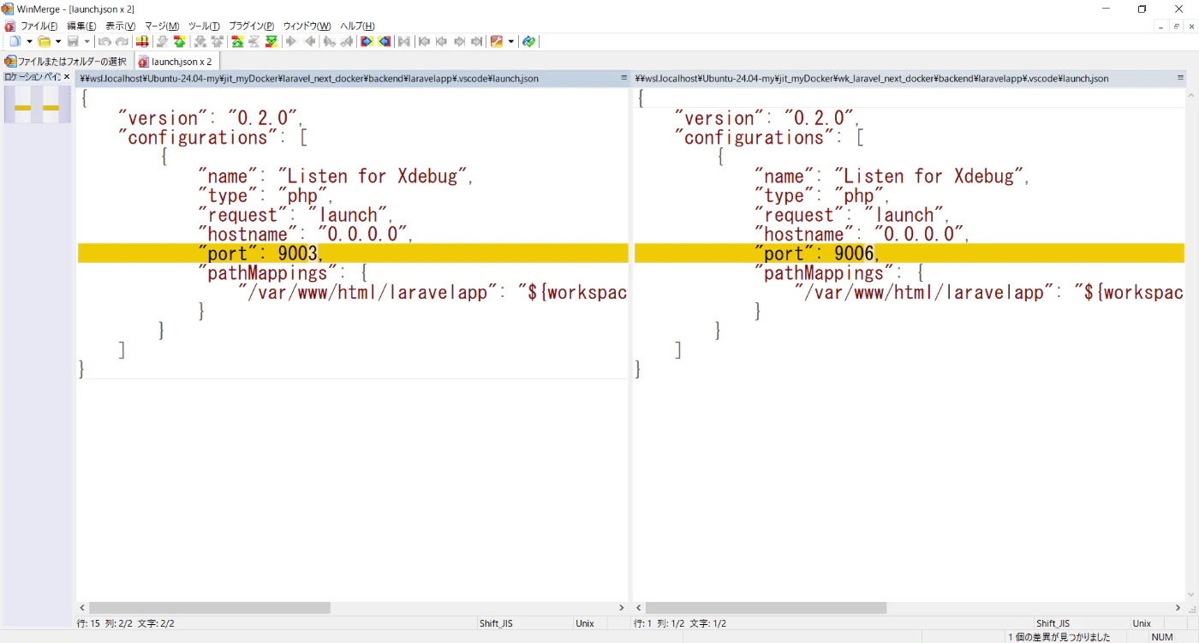Screen dimensions: 1199x643
Task: Restore the inner document window
Action: click(x=1176, y=27)
